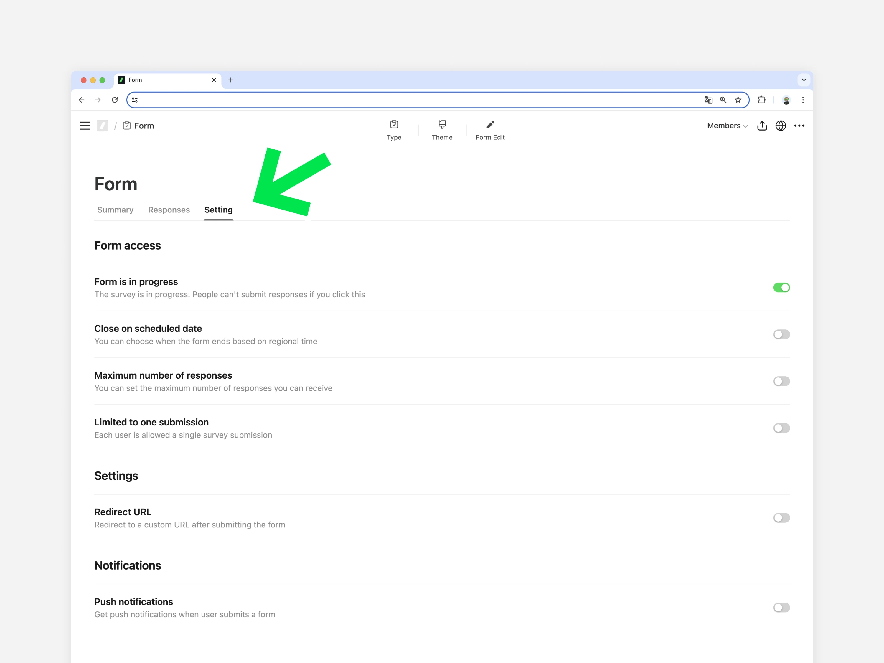Image resolution: width=884 pixels, height=663 pixels.
Task: Click the translate page icon
Action: 708,100
